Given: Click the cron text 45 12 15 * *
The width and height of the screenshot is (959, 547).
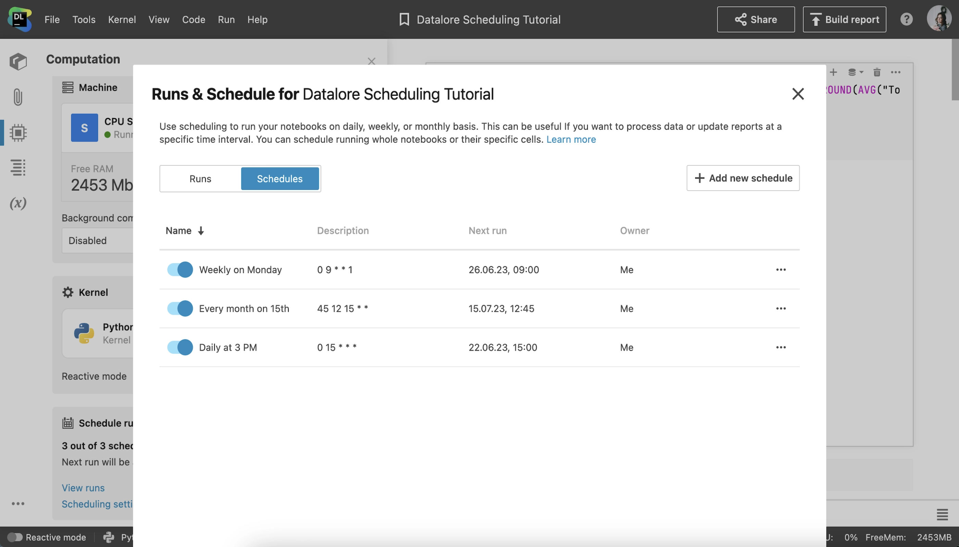Looking at the screenshot, I should (x=342, y=308).
